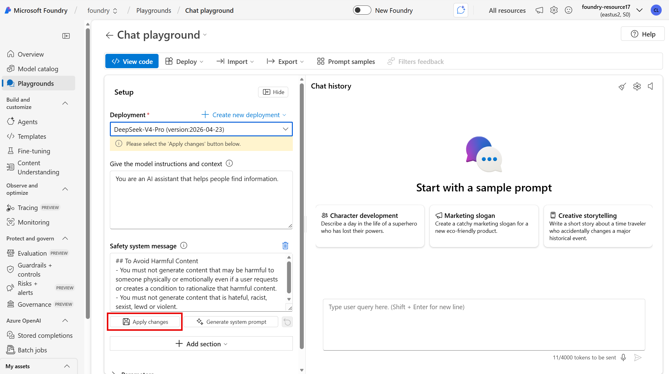669x374 pixels.
Task: Open the chat assistant icon in header
Action: click(461, 10)
